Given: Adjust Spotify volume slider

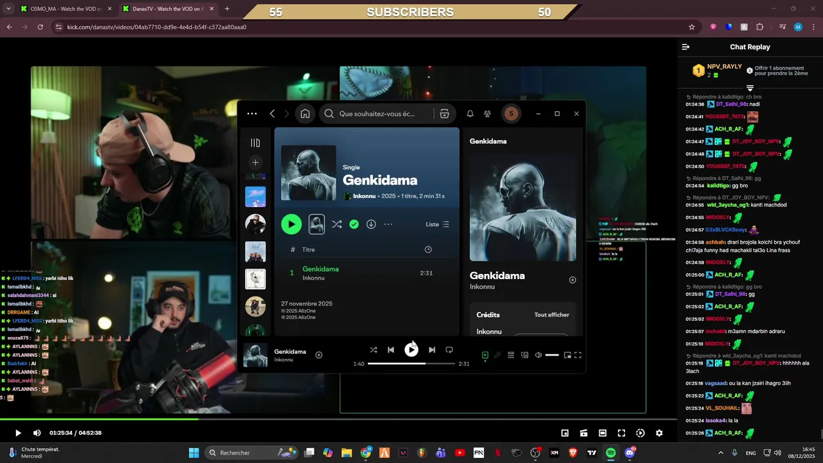Looking at the screenshot, I should (552, 355).
